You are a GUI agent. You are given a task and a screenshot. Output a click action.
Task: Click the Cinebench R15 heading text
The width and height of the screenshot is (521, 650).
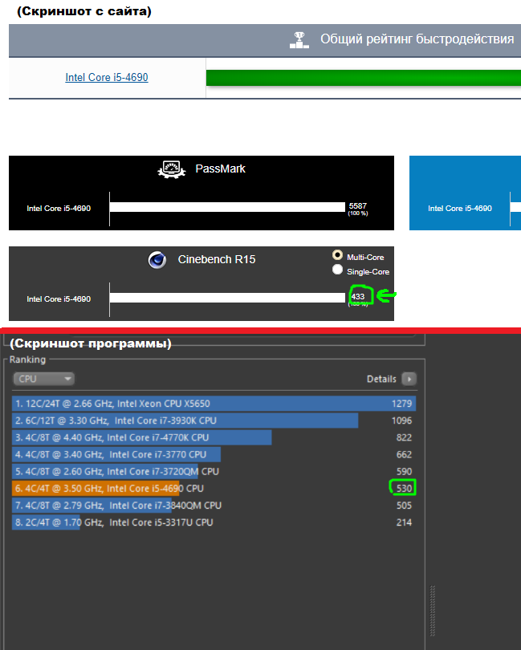217,259
